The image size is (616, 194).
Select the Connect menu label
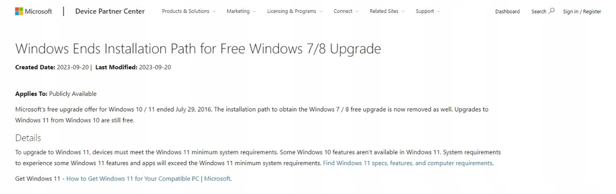343,11
